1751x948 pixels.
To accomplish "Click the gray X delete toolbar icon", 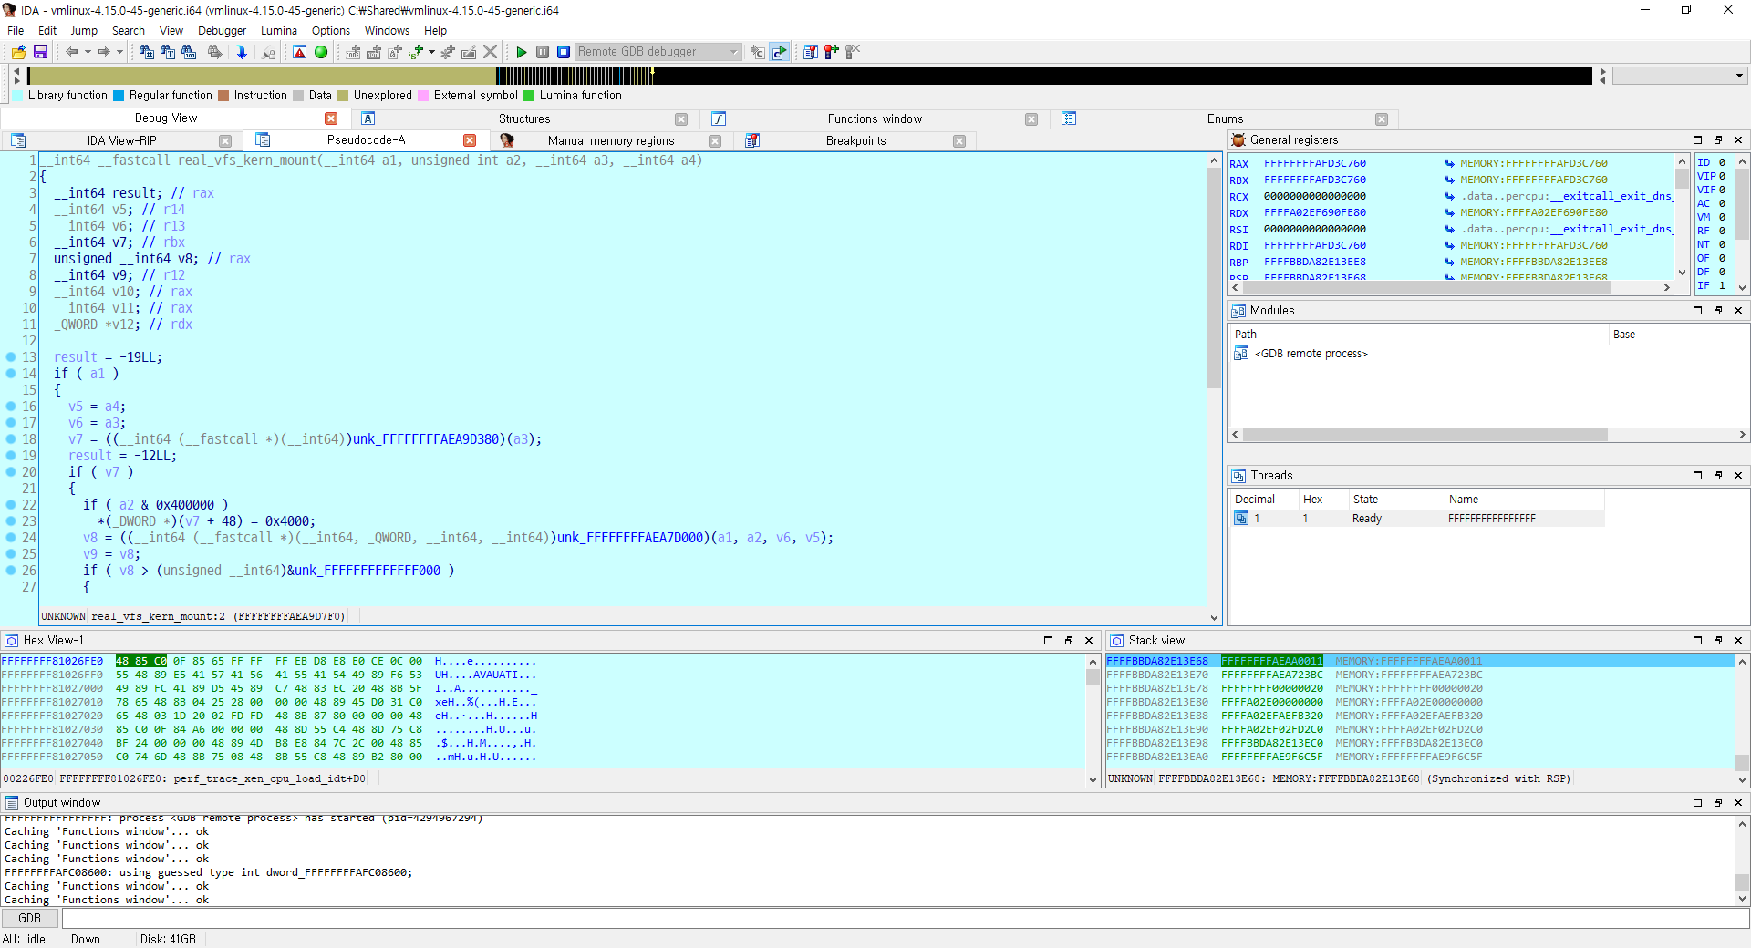I will click(490, 52).
